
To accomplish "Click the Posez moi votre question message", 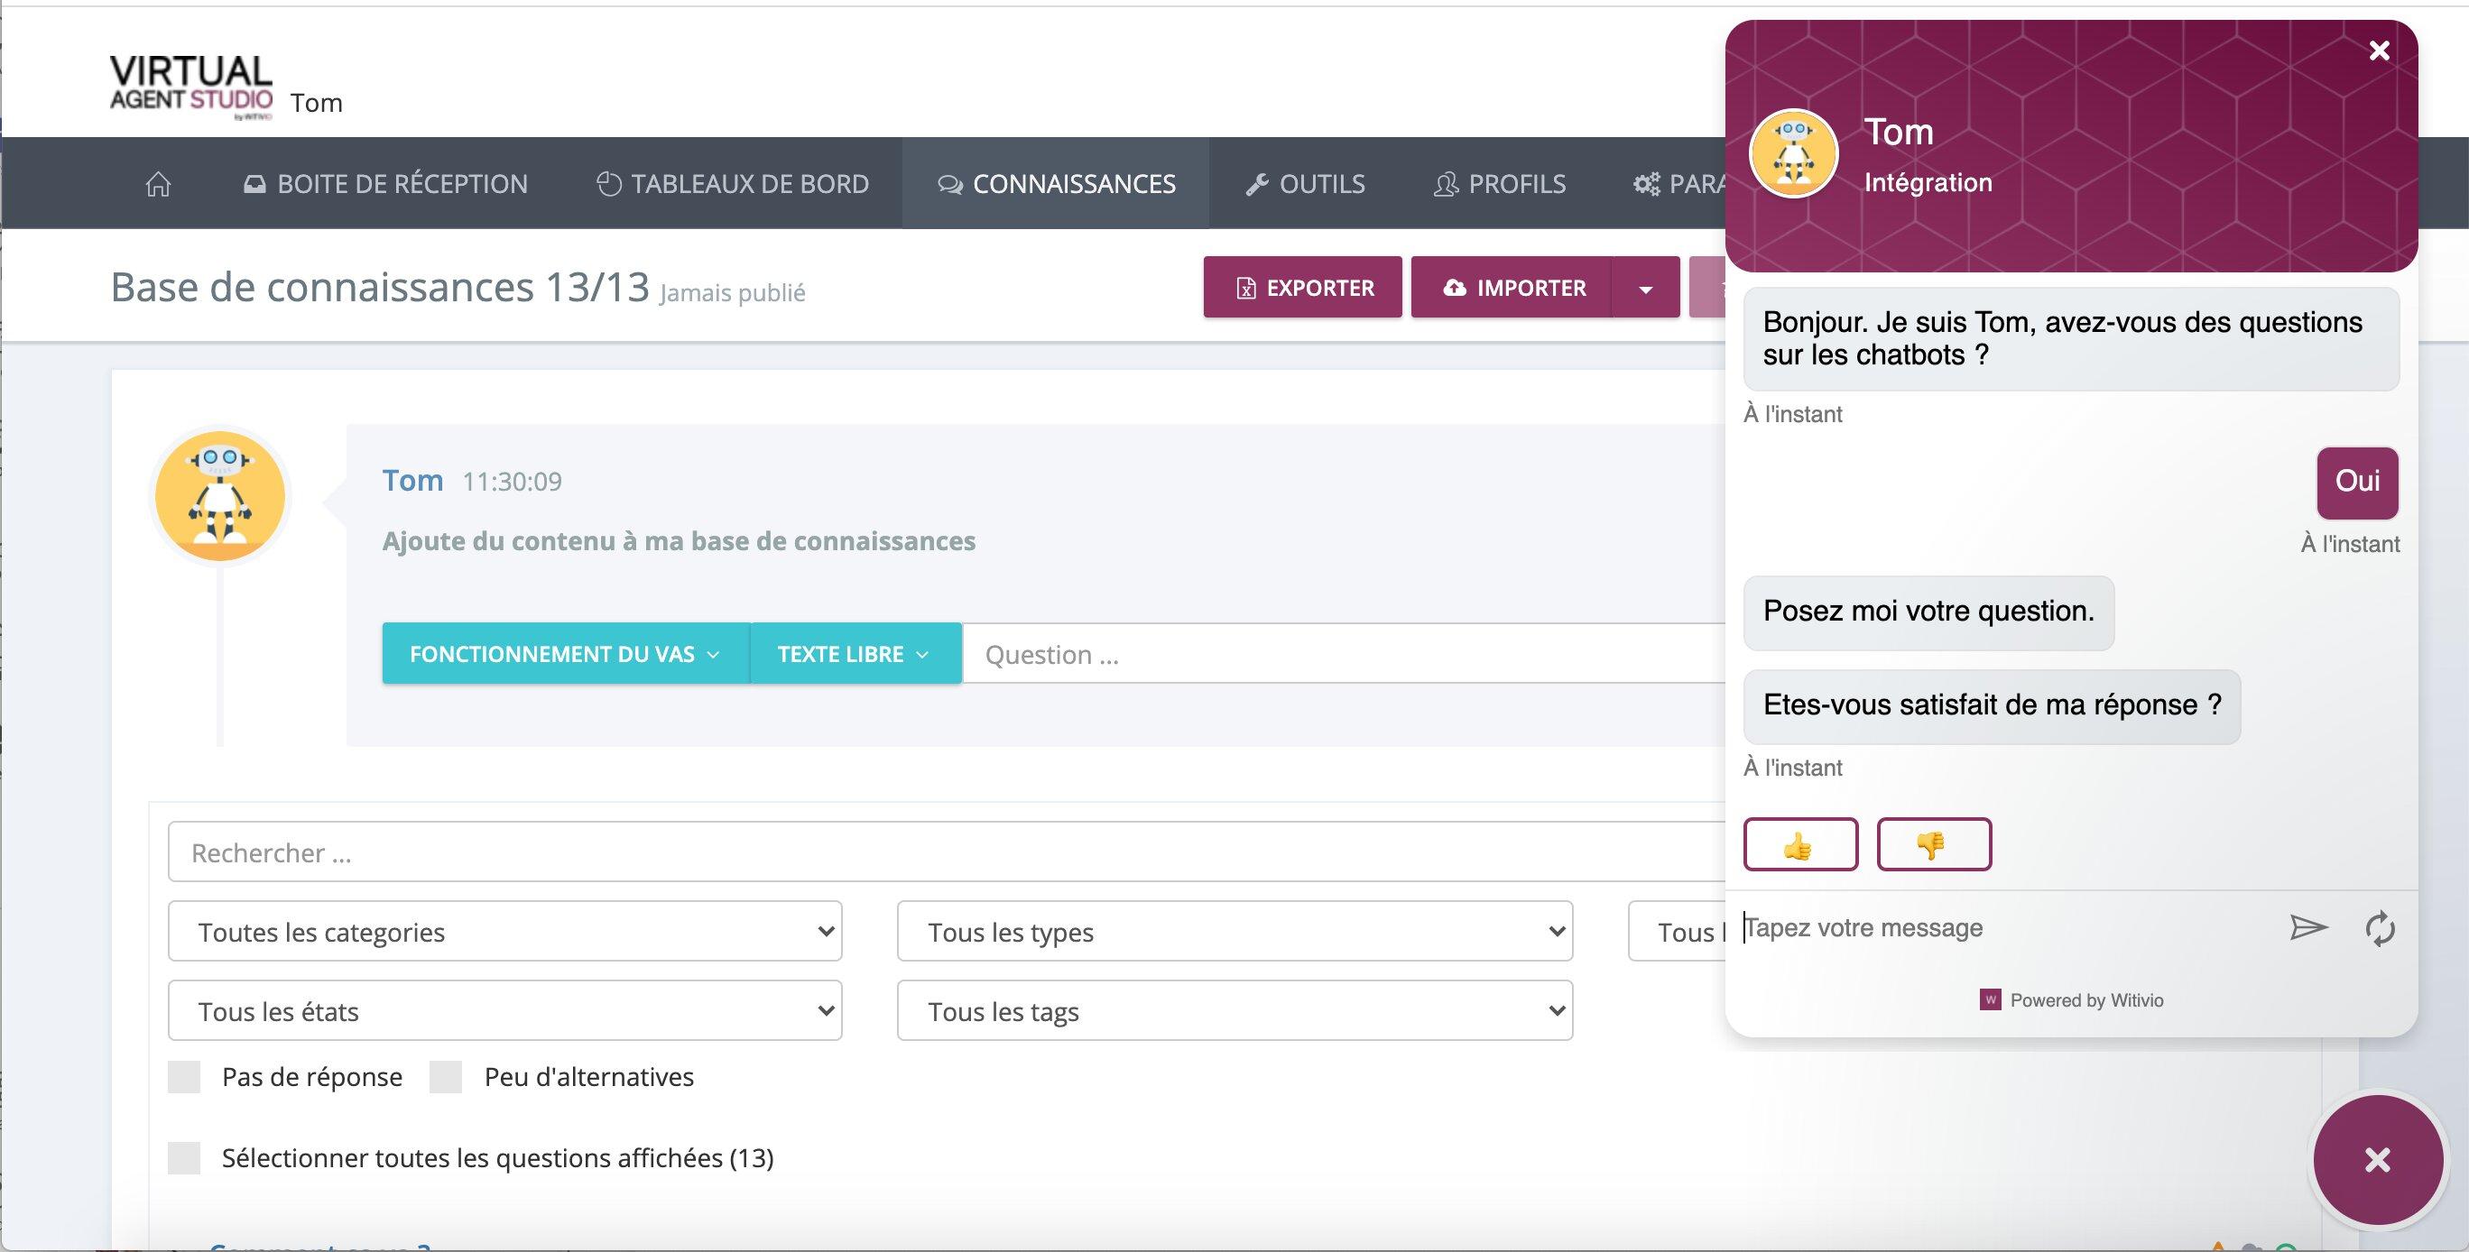I will pyautogui.click(x=1928, y=612).
